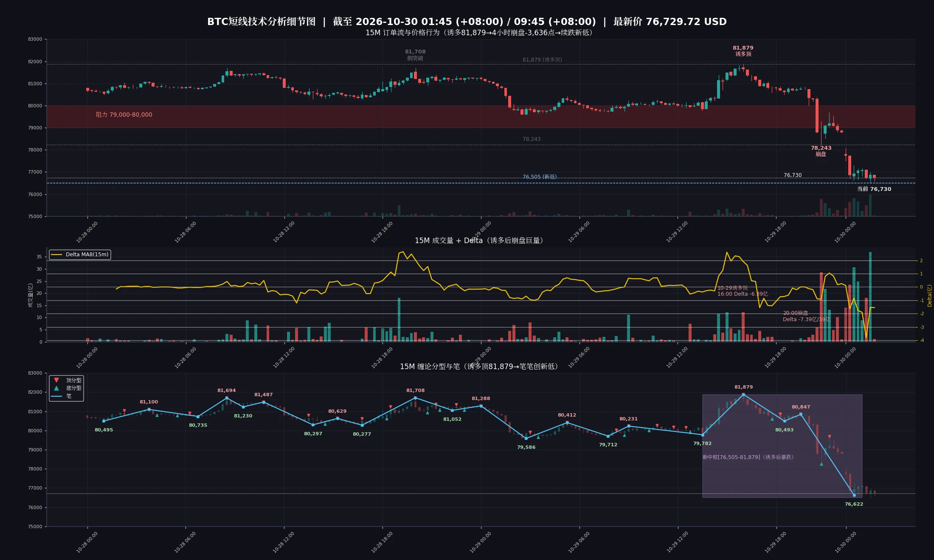Click the blue 笔 line legend marker
934x560 pixels.
coord(56,396)
